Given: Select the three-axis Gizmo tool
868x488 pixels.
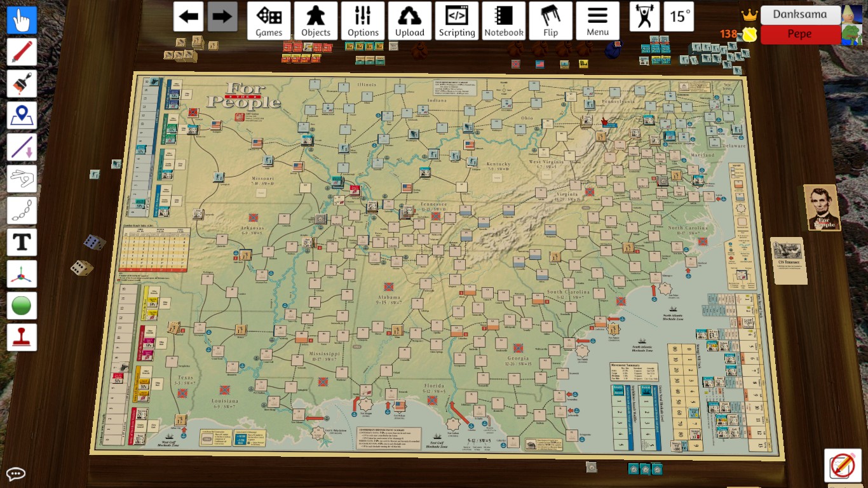Looking at the screenshot, I should [22, 274].
